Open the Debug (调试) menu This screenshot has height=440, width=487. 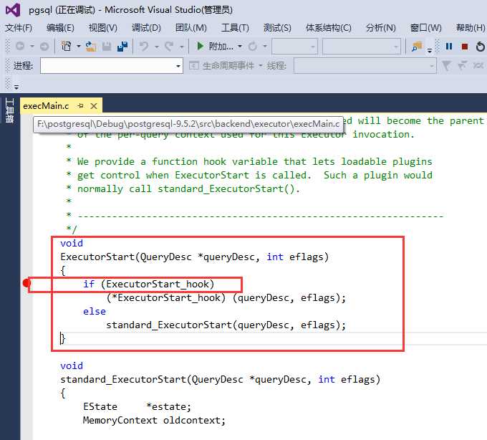click(146, 28)
